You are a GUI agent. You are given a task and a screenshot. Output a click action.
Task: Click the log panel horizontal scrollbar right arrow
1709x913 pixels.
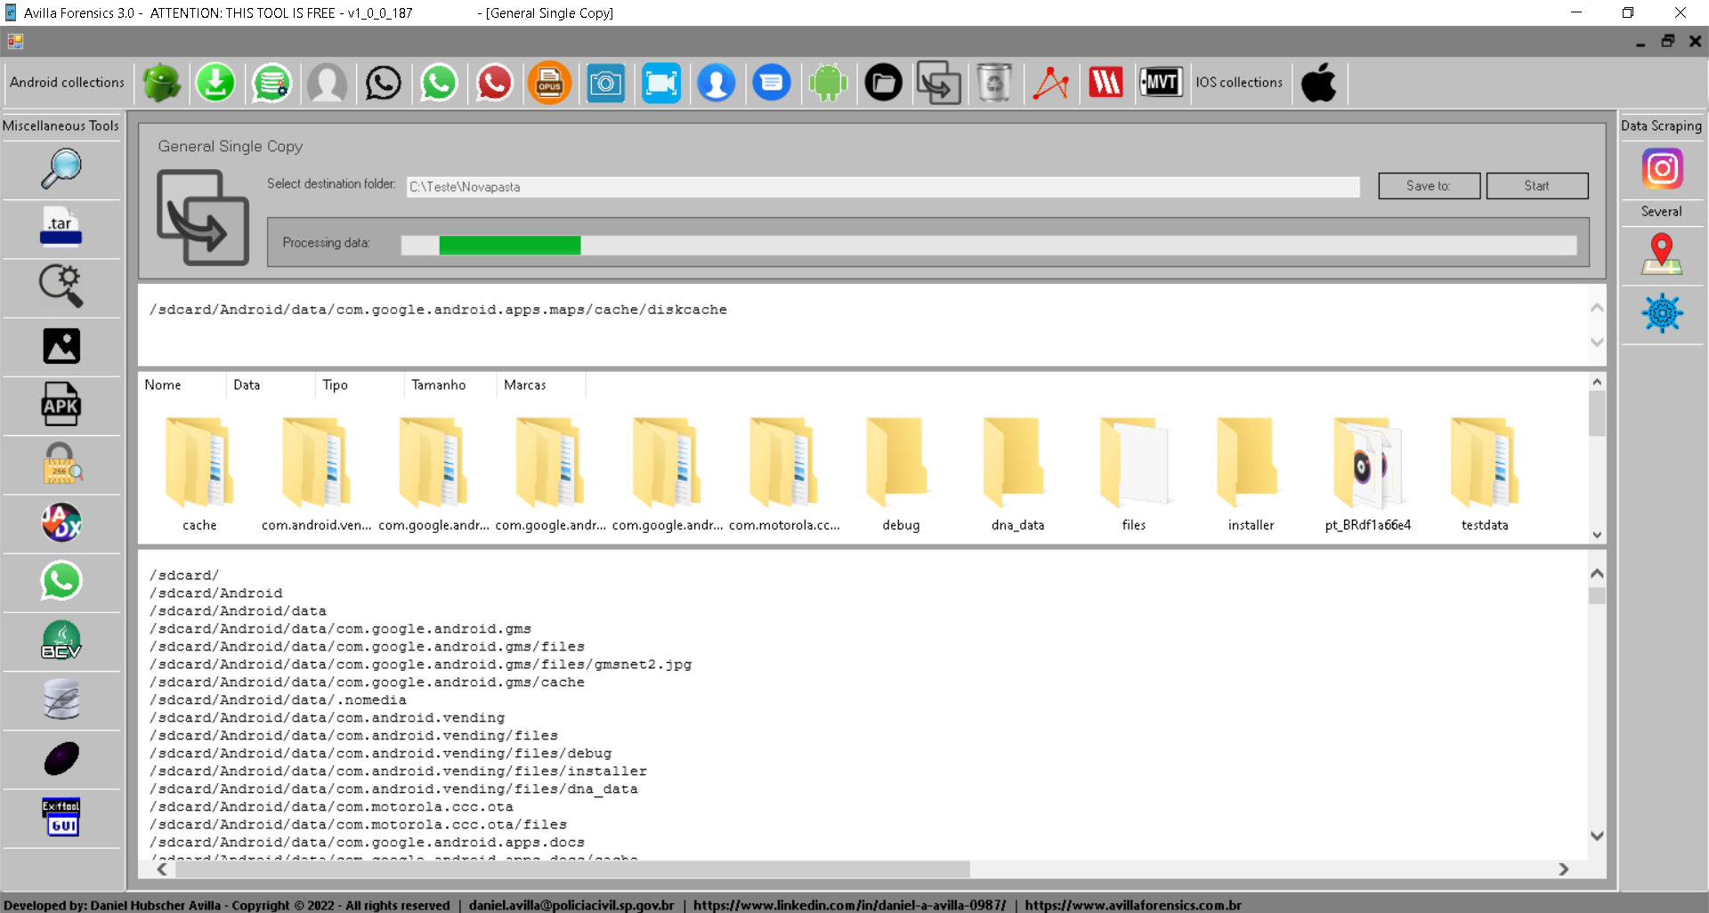tap(1563, 869)
